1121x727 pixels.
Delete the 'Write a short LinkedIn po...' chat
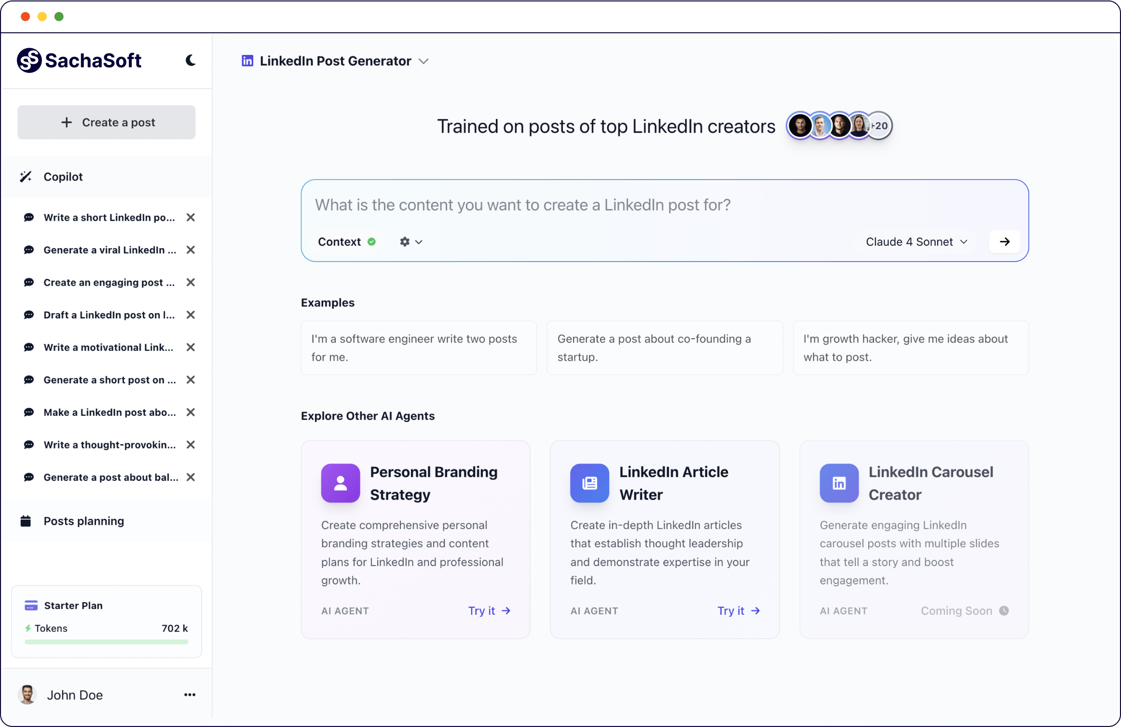[191, 217]
